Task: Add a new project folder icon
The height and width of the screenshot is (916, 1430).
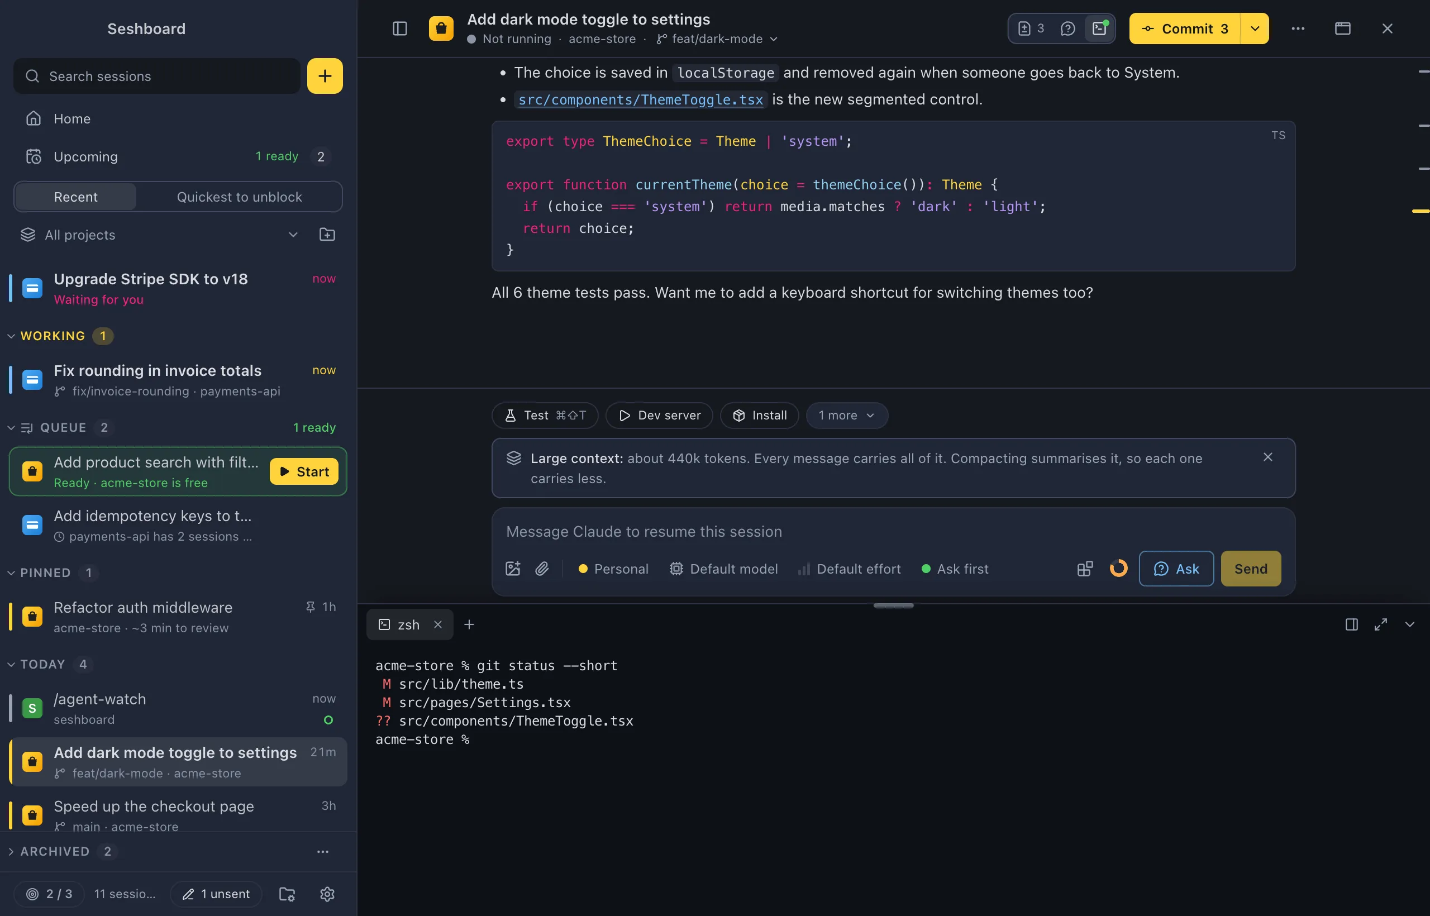Action: coord(327,235)
